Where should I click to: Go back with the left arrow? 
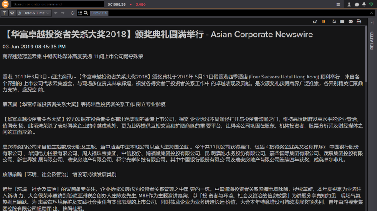[56, 13]
